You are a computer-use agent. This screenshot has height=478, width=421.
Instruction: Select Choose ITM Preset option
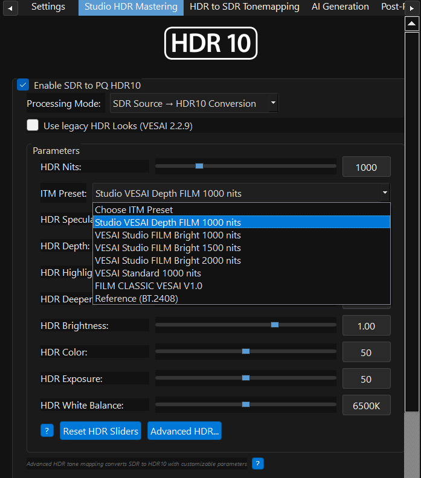coord(242,210)
